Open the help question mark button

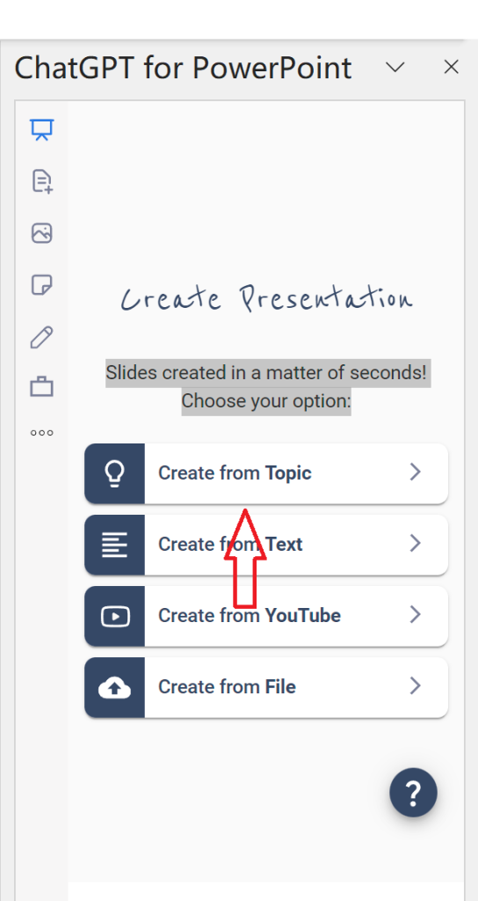(x=413, y=793)
